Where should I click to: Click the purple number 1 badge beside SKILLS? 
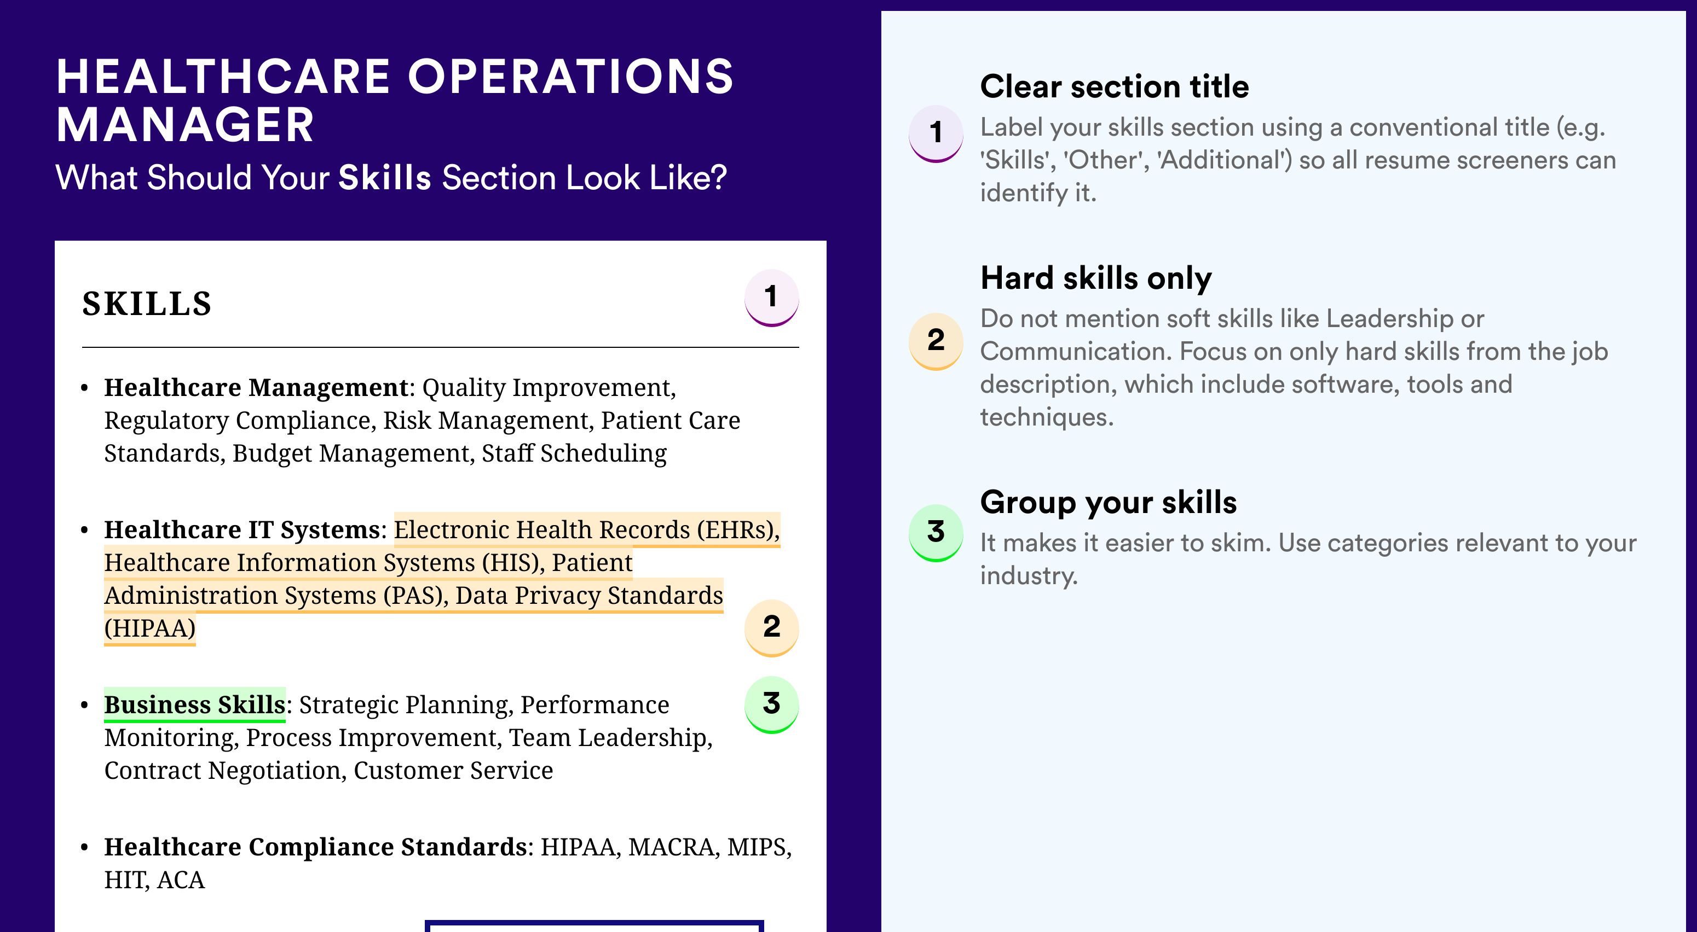click(x=771, y=298)
